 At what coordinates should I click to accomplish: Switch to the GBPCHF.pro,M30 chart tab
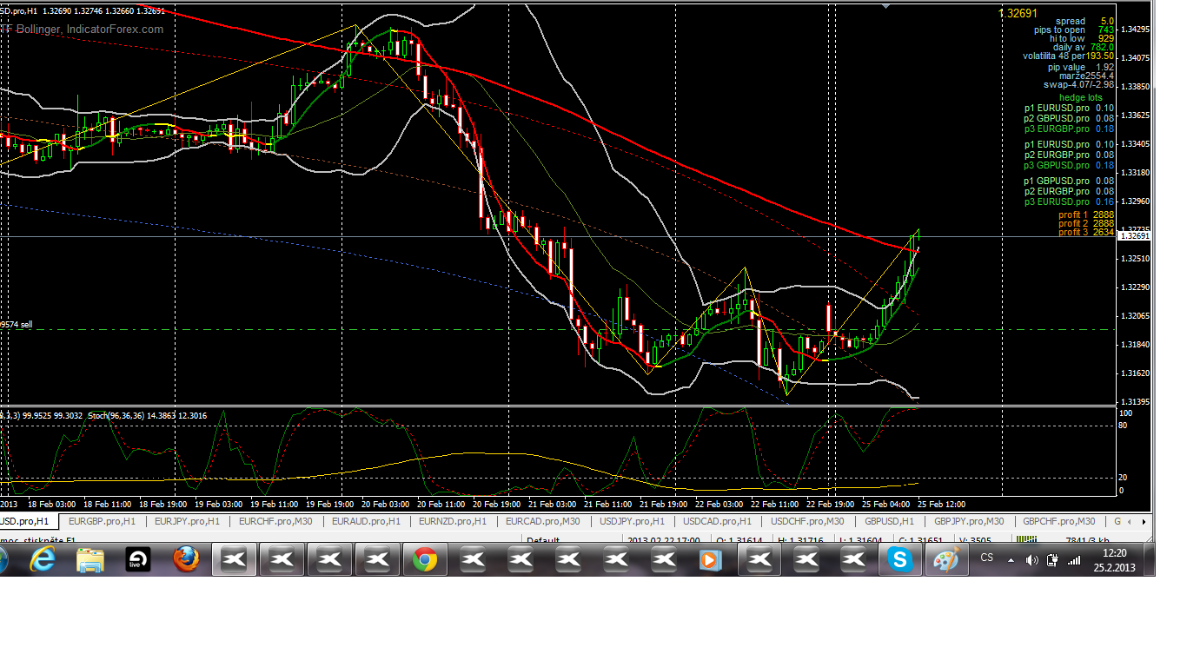(1058, 521)
